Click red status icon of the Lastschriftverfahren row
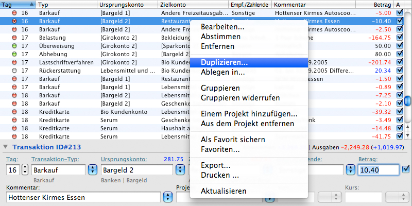Screen dimensions: 412x206 14,62
